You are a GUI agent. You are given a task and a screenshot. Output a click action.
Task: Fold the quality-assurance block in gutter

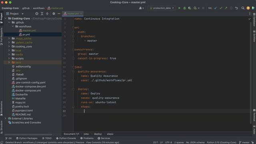pyautogui.click(x=73, y=72)
